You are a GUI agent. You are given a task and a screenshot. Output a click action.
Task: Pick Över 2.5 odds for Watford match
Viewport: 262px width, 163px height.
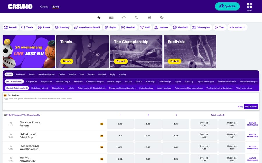[204, 159]
